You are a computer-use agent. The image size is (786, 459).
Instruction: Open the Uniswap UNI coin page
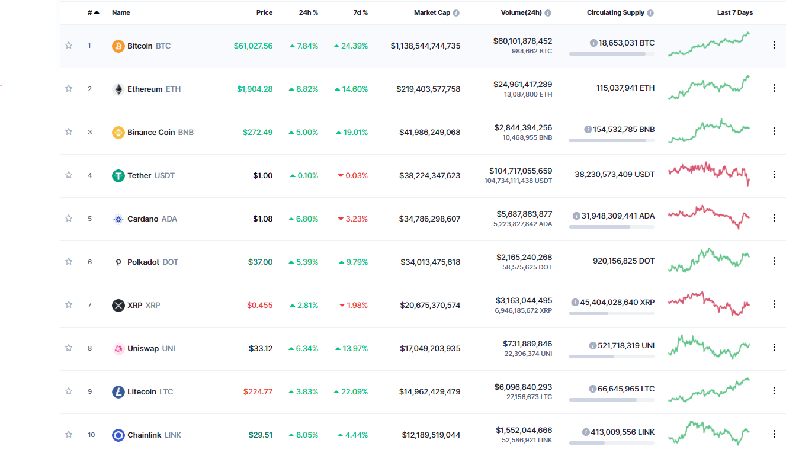pyautogui.click(x=152, y=348)
